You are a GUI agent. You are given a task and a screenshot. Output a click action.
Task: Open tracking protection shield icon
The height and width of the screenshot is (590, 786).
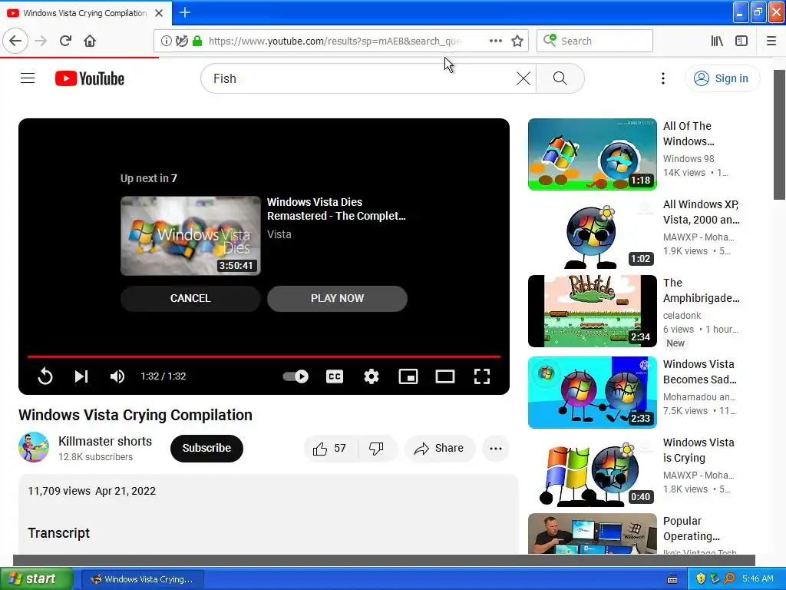click(x=182, y=41)
